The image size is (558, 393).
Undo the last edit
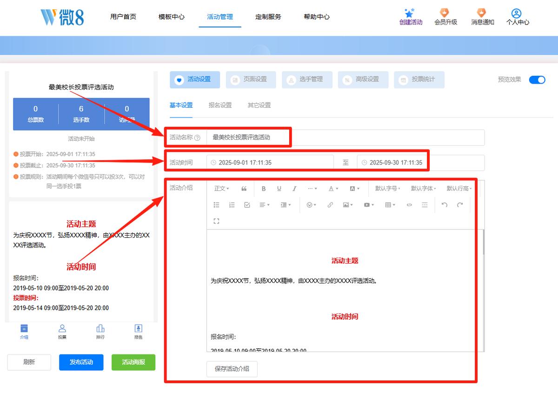[445, 205]
